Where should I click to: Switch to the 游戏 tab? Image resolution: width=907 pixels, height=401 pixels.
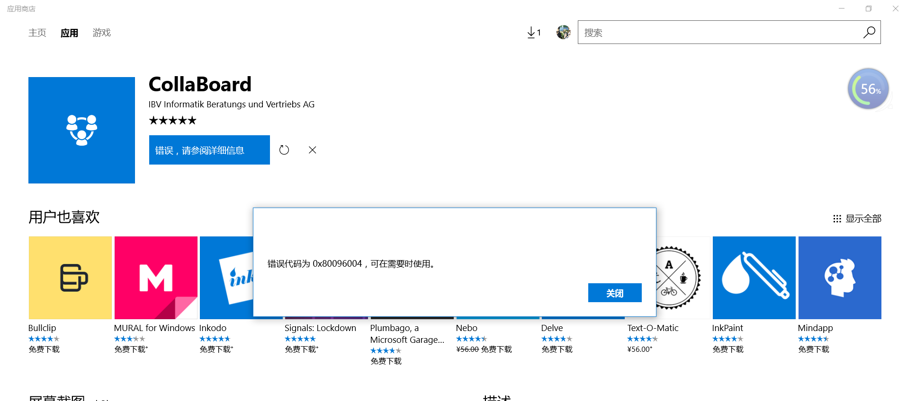point(102,33)
